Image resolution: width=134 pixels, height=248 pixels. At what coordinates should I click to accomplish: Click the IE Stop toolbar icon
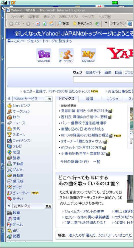(38, 24)
